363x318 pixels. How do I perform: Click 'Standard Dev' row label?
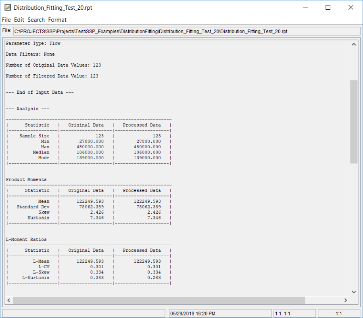coord(33,207)
